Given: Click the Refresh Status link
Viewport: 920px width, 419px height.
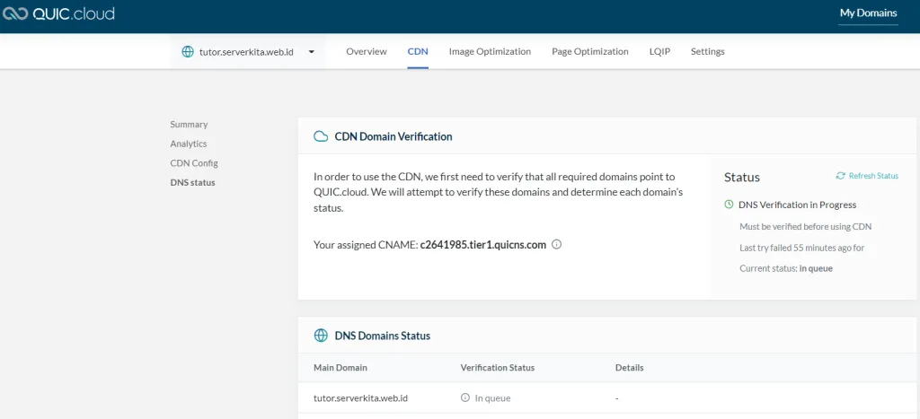Looking at the screenshot, I should [x=873, y=176].
